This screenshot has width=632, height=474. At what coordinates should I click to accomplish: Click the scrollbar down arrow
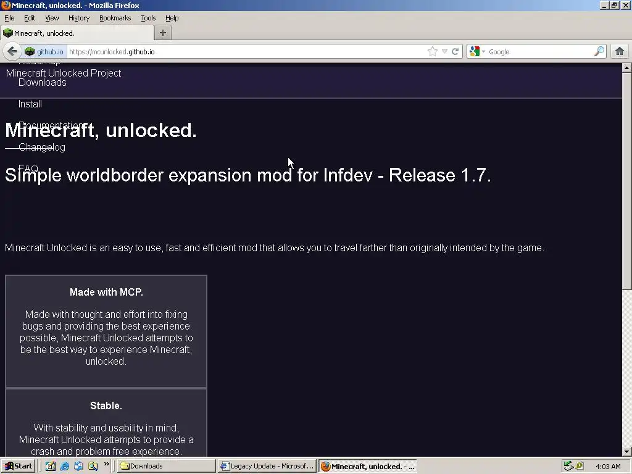(x=627, y=452)
